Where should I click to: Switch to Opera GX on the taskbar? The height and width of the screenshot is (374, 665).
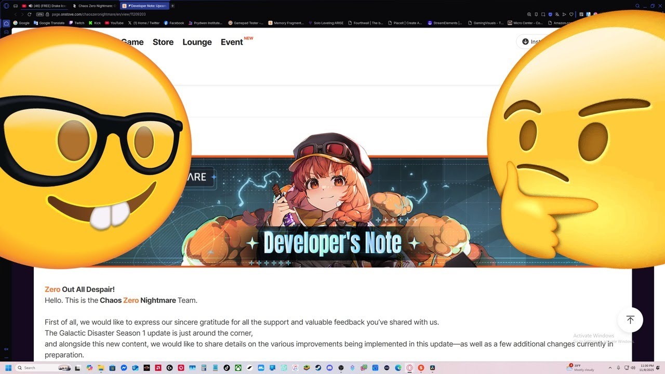point(409,368)
